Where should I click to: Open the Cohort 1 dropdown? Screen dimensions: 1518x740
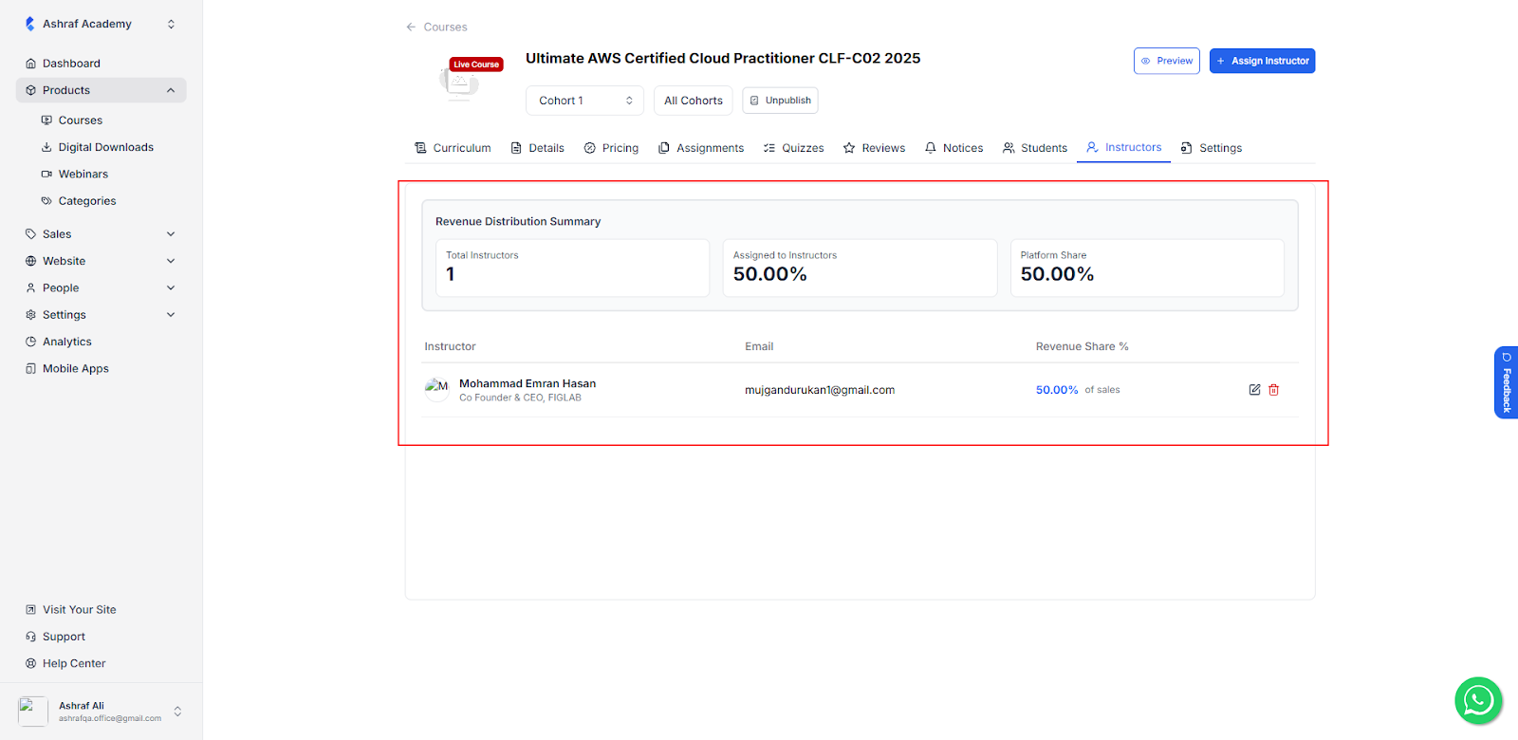(x=584, y=101)
